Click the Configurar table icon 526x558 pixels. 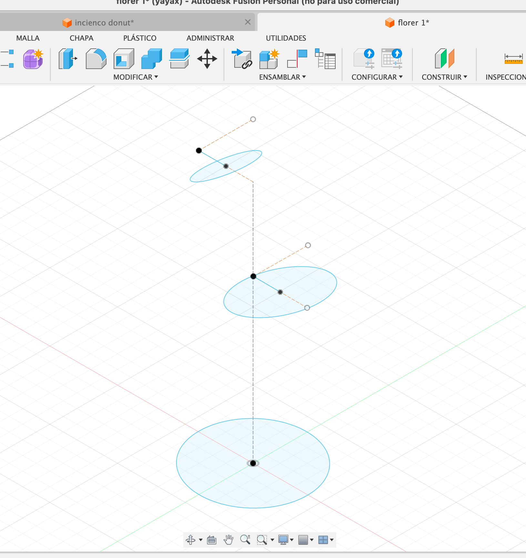tap(392, 59)
